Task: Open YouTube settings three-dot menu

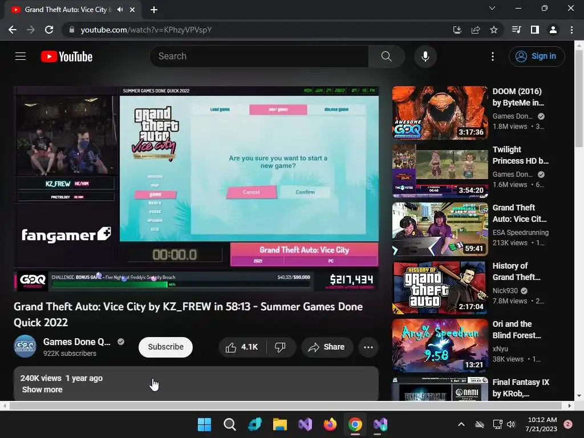Action: (x=492, y=56)
